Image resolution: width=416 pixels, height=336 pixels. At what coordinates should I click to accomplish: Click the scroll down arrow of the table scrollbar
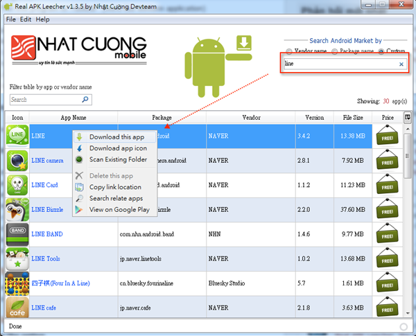pos(408,313)
